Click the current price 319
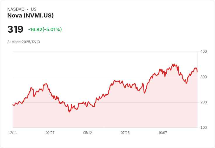 pos(15,29)
